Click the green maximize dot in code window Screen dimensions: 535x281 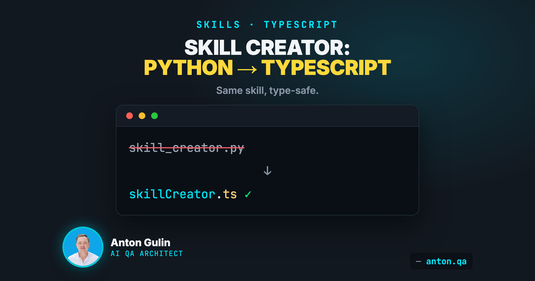[x=155, y=116]
